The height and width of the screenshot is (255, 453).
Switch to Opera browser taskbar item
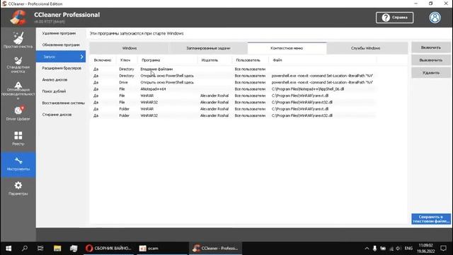pos(108,249)
